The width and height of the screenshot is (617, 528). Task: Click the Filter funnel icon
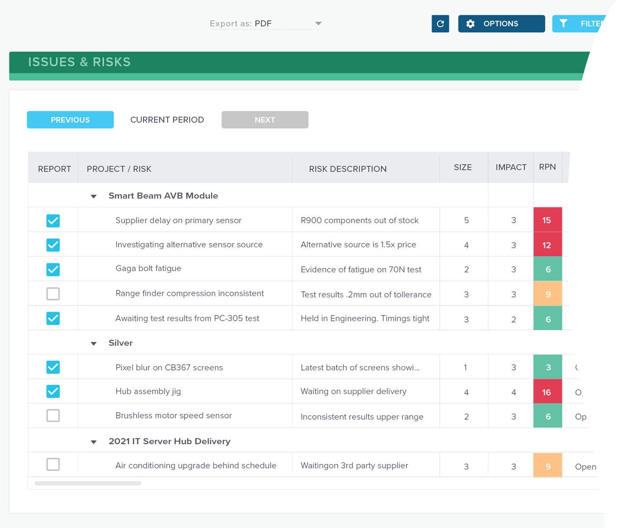(563, 24)
